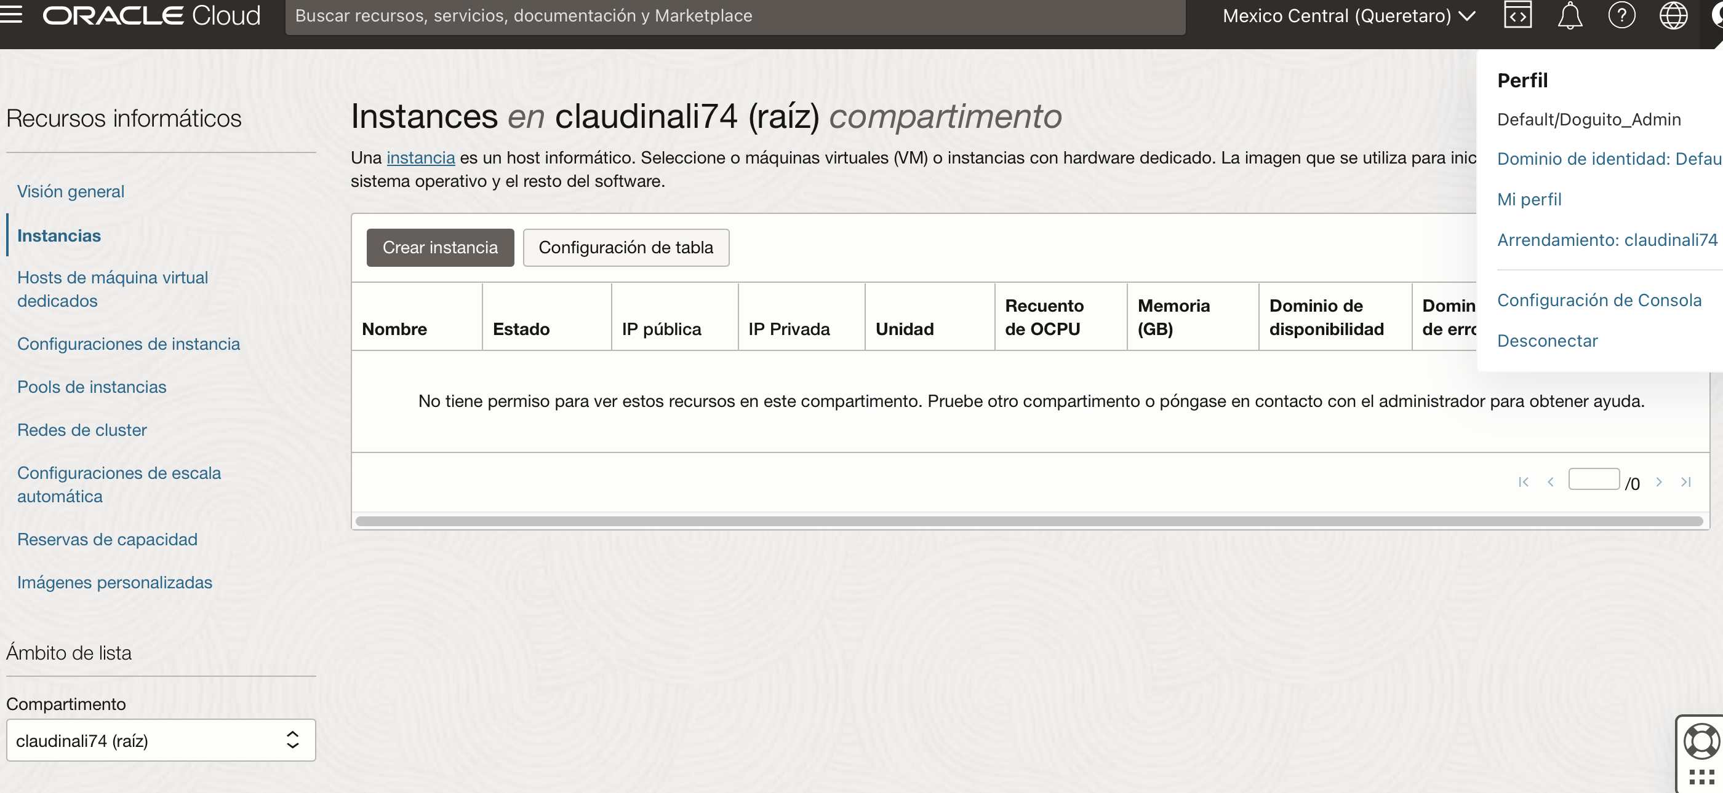The height and width of the screenshot is (793, 1723).
Task: Select Configuración de tabla button
Action: pos(626,247)
